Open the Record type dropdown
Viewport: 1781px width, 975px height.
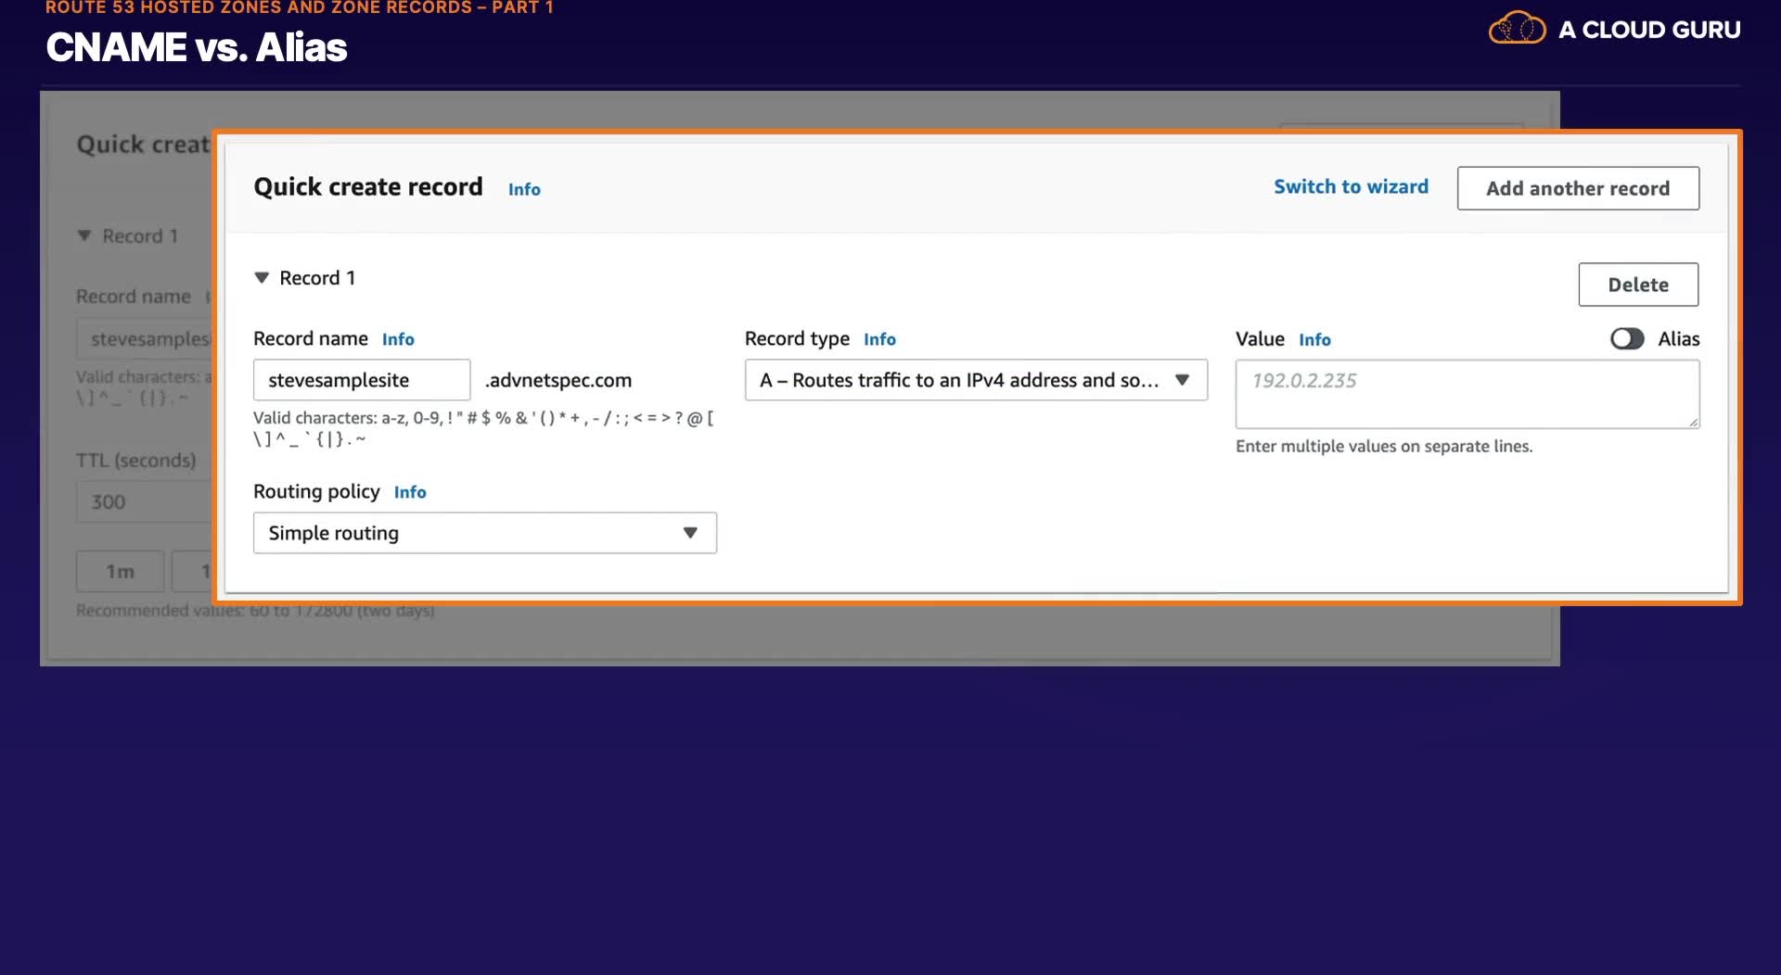[976, 380]
